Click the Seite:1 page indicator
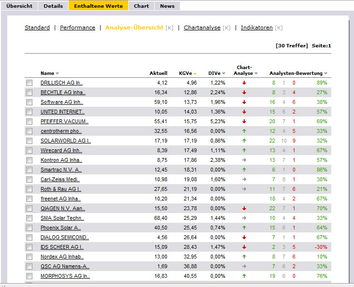354x287 pixels. [322, 45]
